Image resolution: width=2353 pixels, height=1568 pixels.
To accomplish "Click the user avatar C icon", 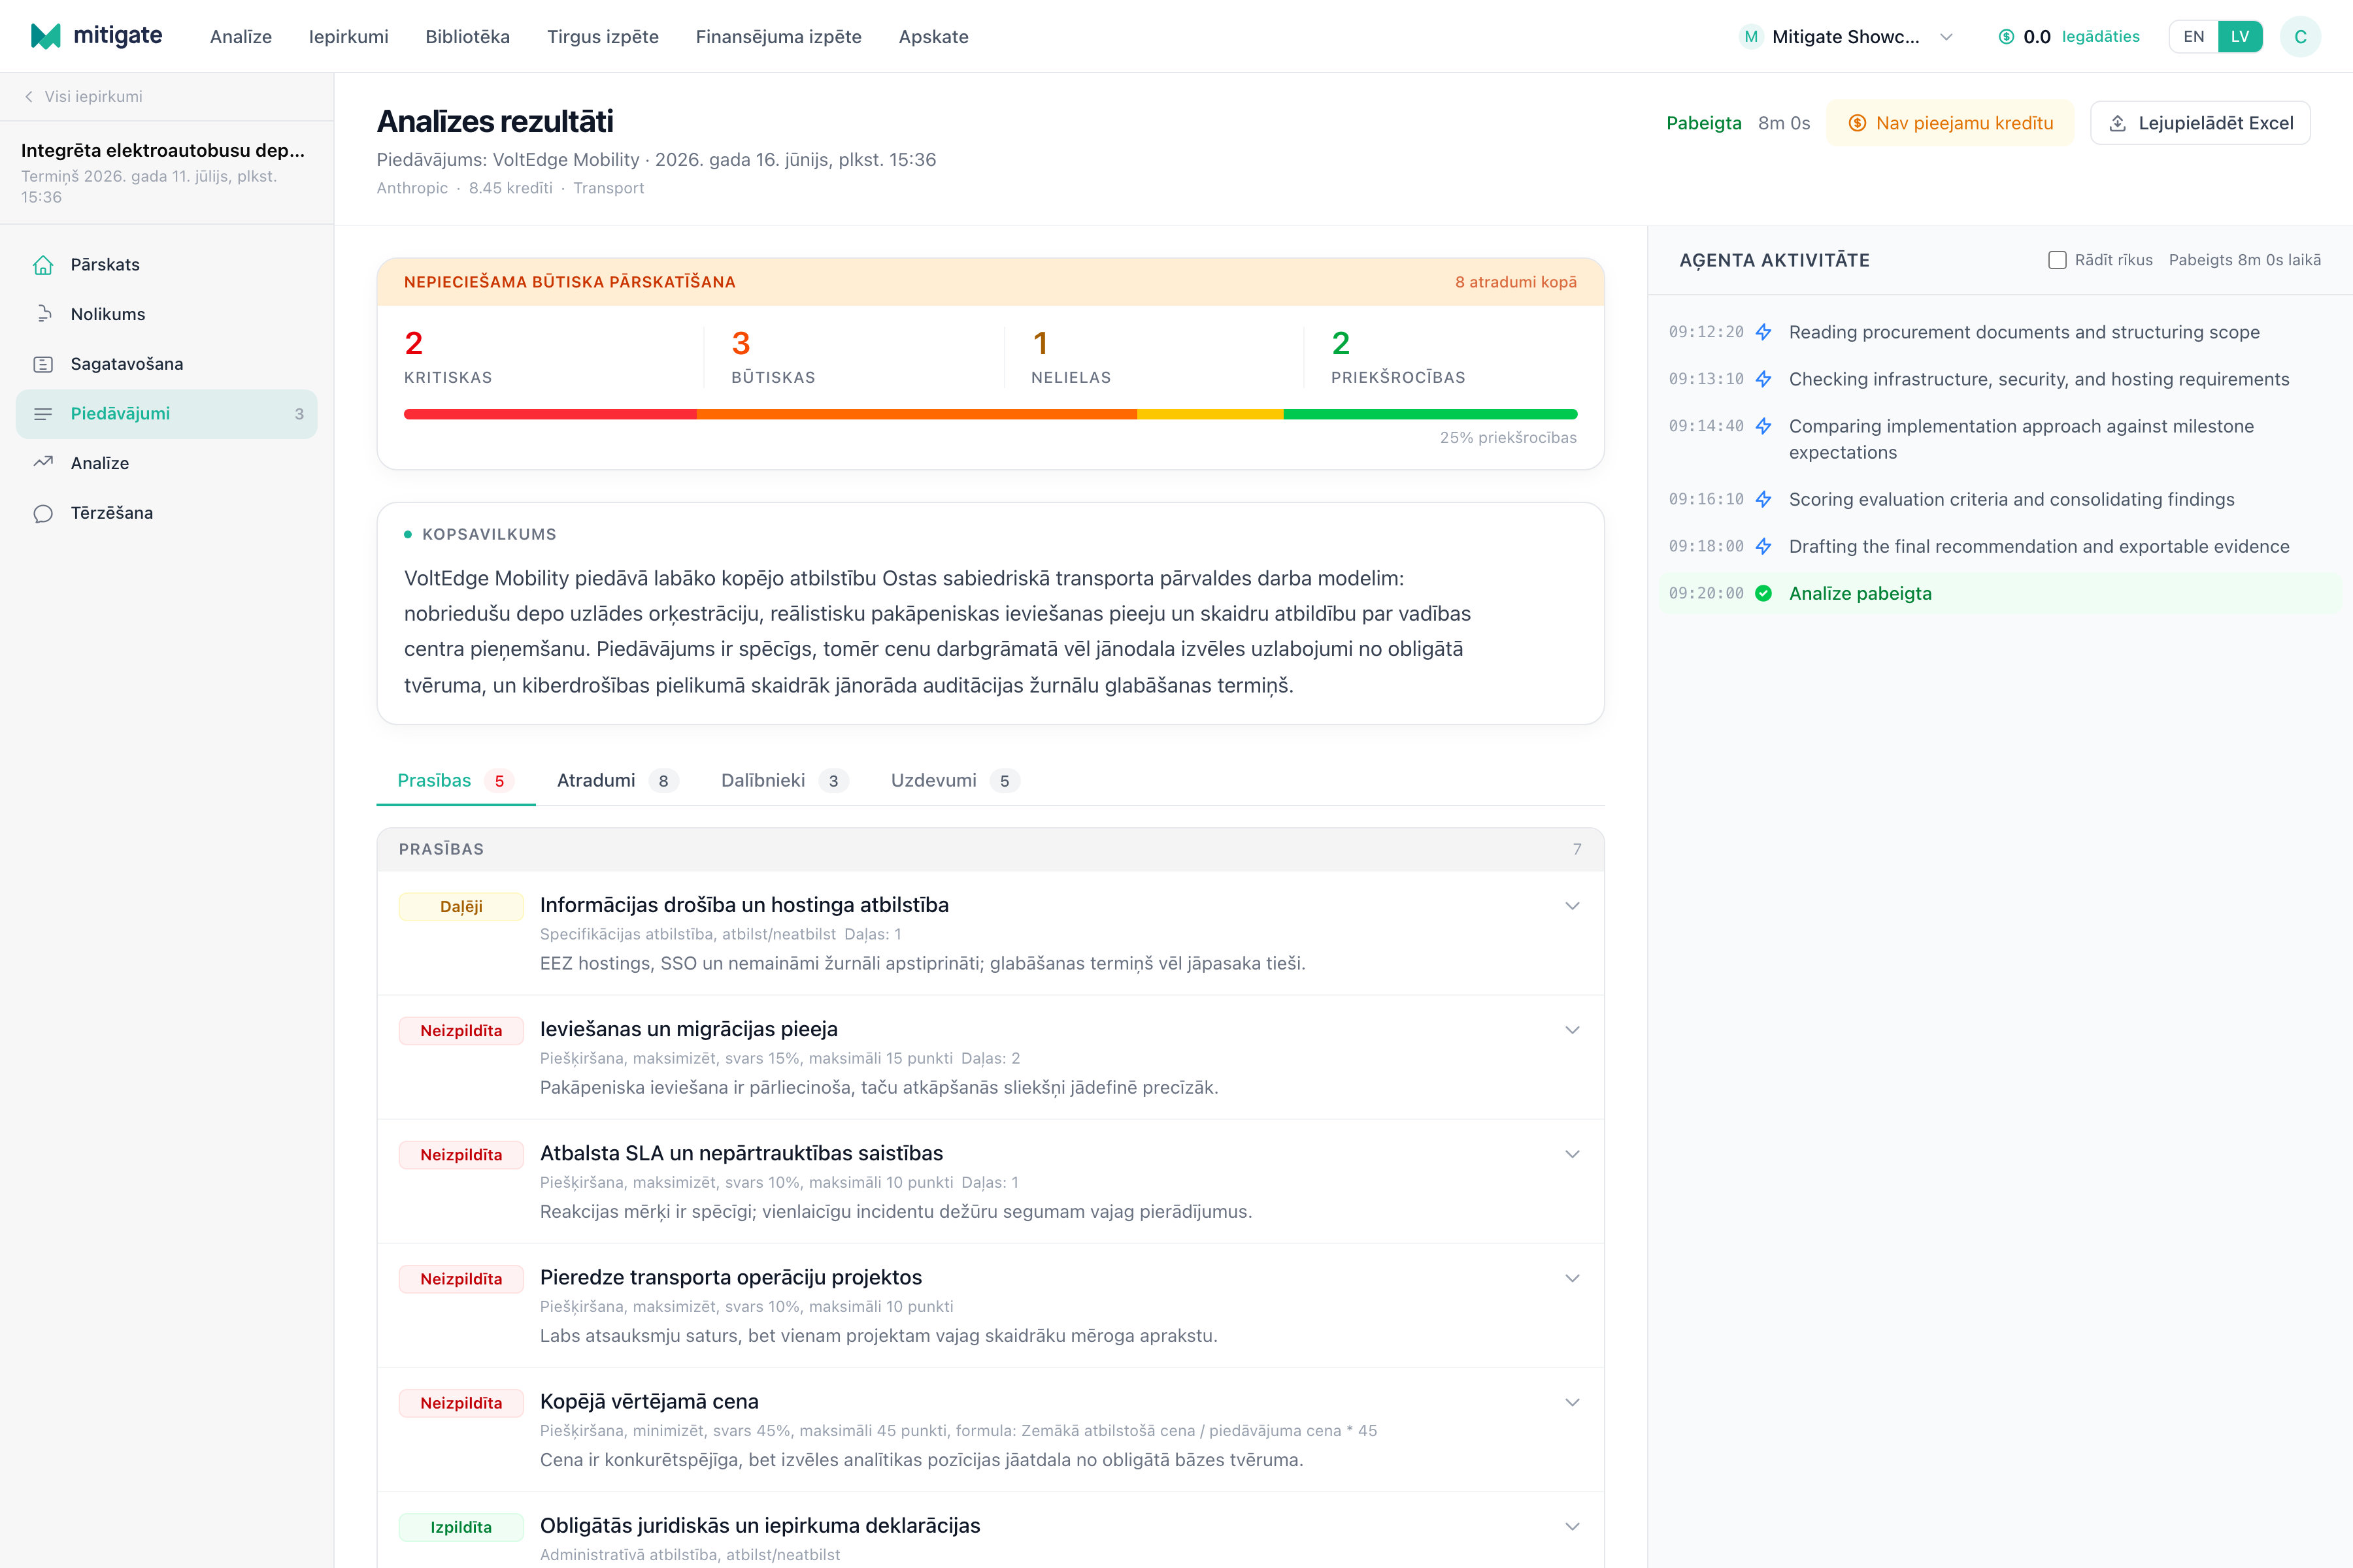I will pos(2300,37).
